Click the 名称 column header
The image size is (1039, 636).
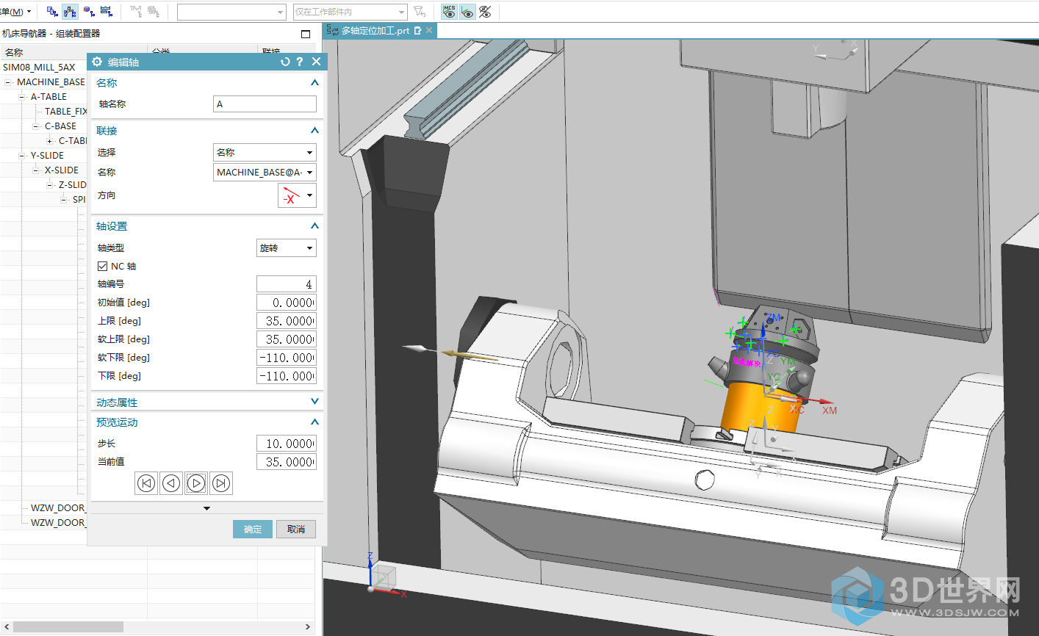point(14,52)
